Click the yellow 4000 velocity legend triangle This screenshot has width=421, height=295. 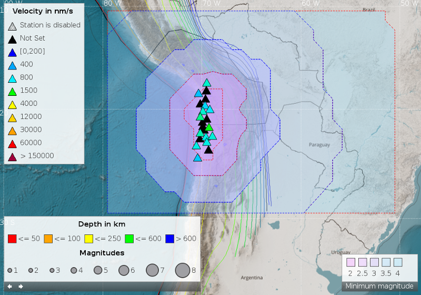point(13,104)
